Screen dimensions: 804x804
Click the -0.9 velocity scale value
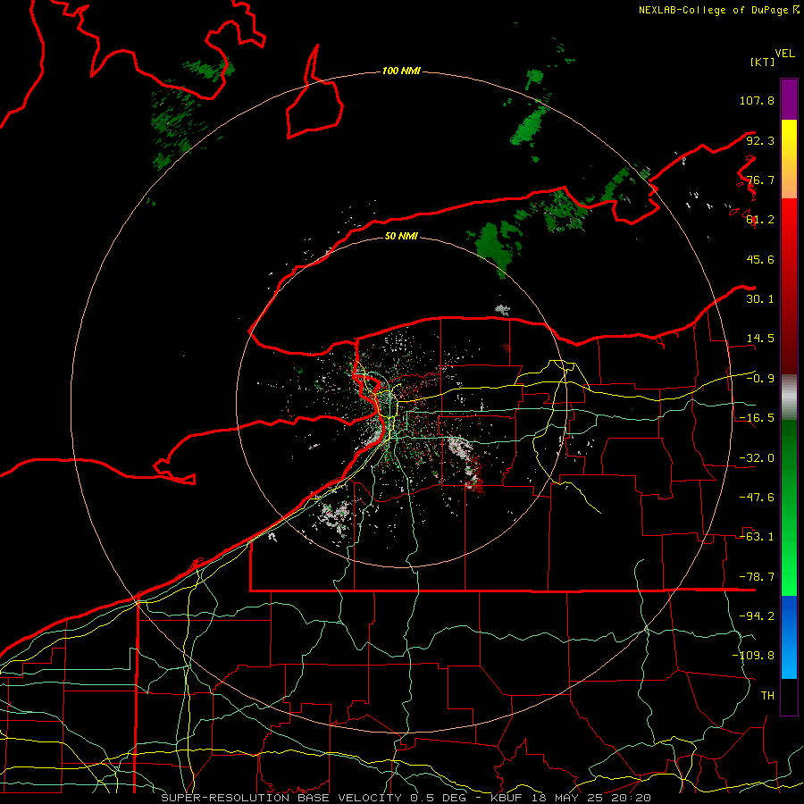760,379
